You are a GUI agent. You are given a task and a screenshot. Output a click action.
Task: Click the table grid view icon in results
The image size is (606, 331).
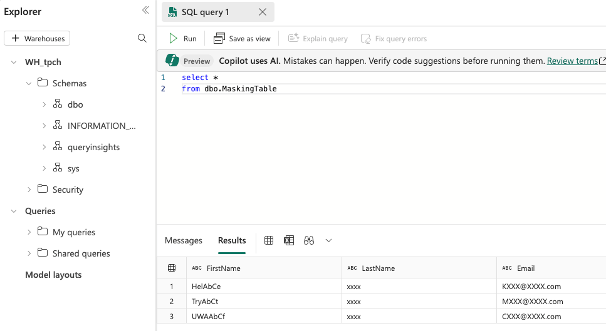[x=269, y=240]
